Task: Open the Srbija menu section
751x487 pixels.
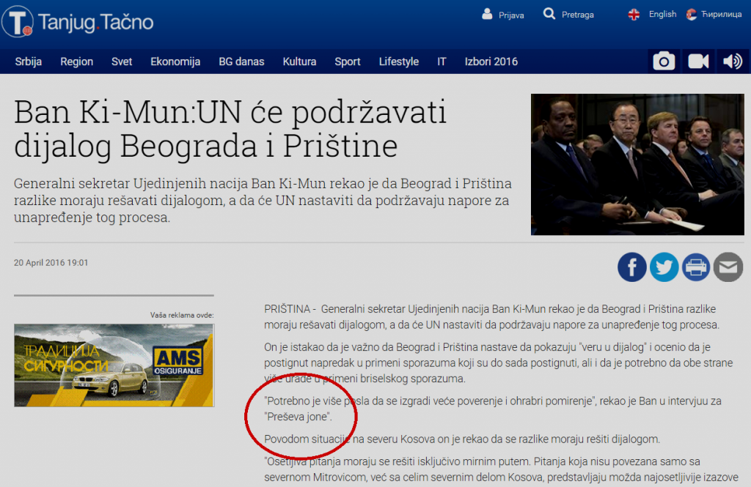Action: coord(29,62)
